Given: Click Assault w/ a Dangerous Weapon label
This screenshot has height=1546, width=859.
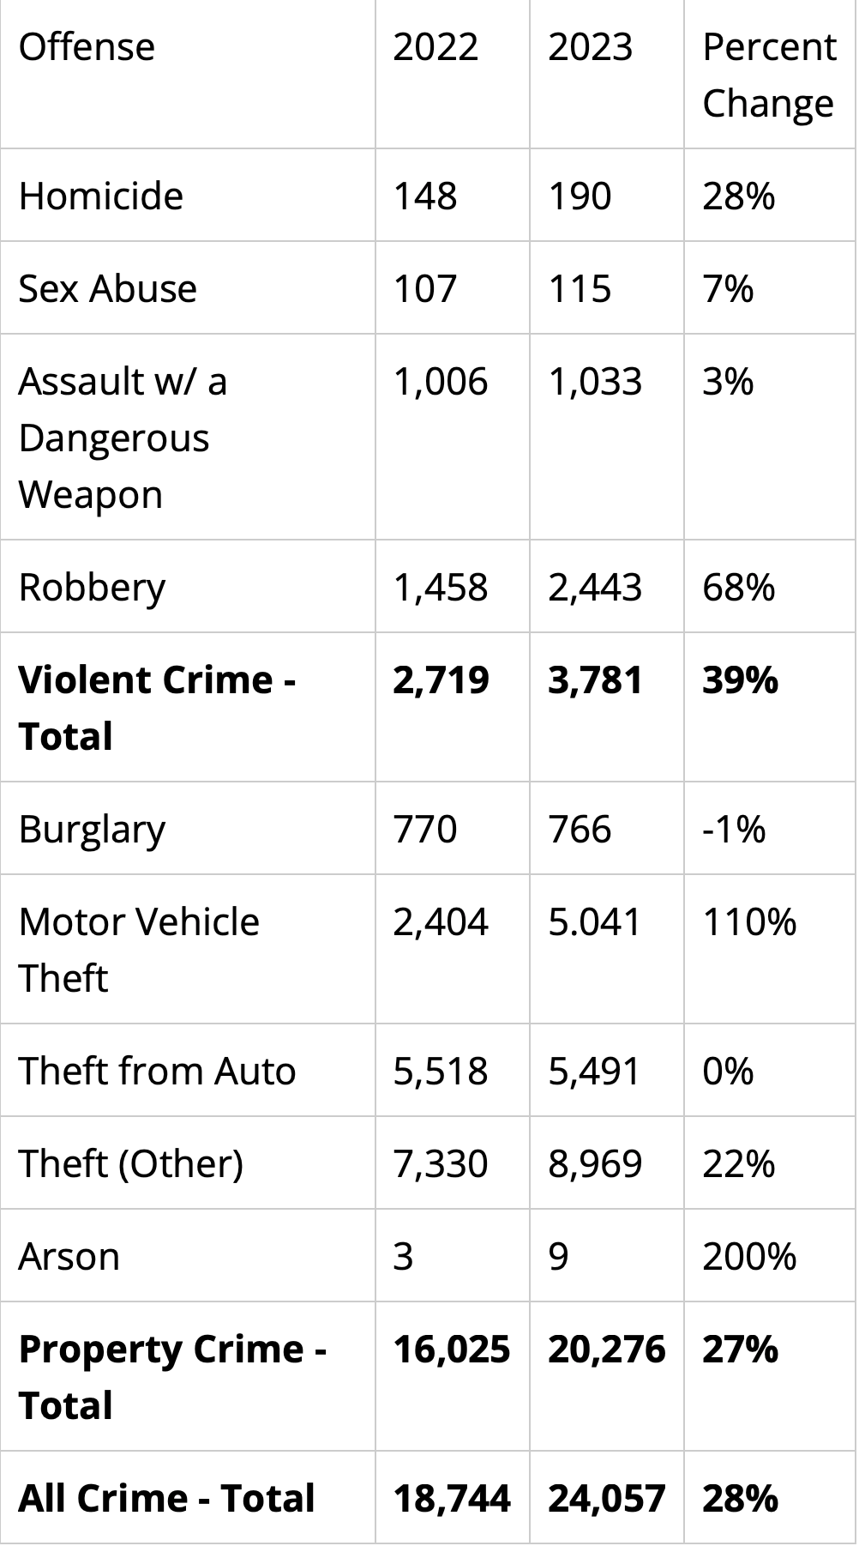Looking at the screenshot, I should 123,438.
